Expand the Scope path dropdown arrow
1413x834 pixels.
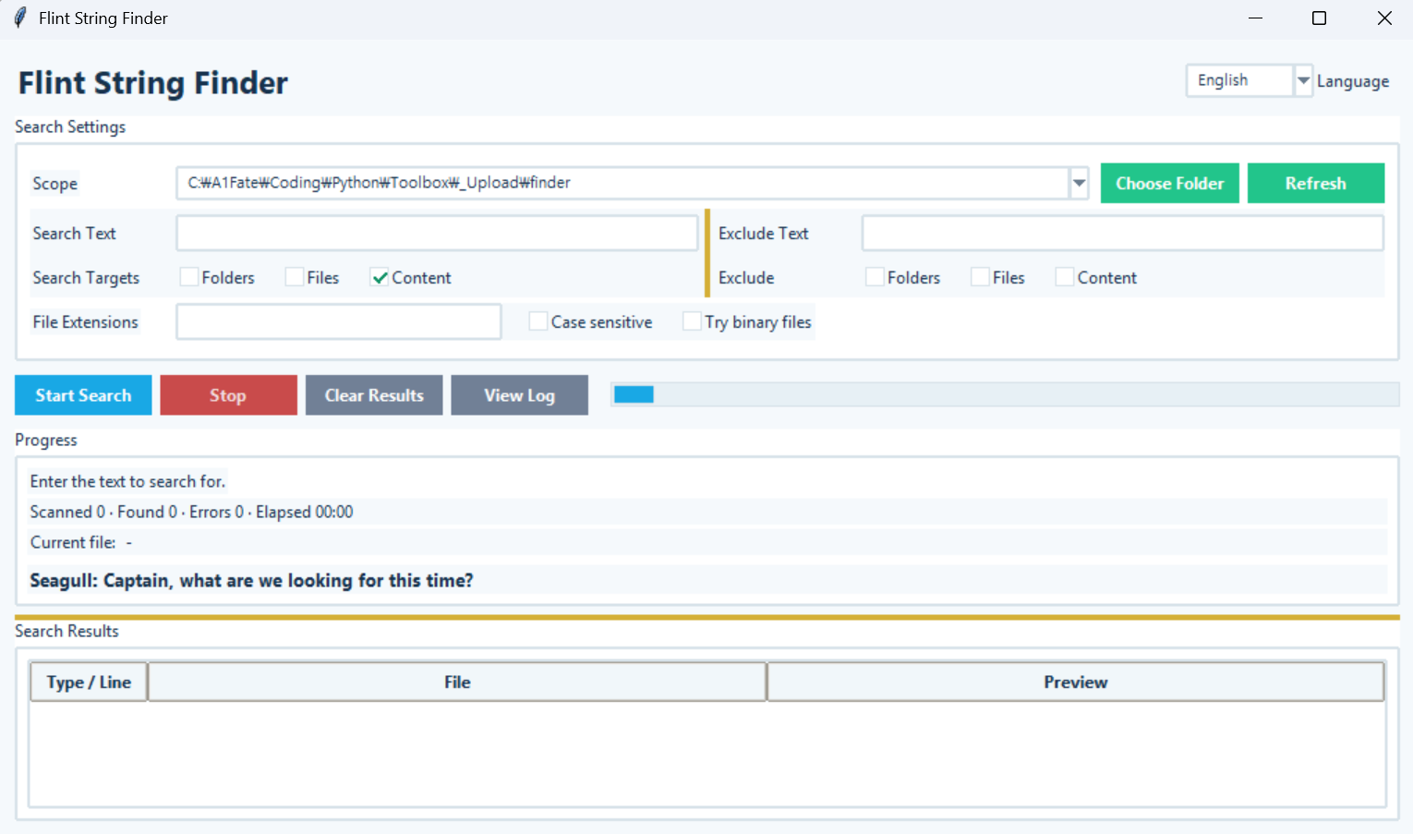tap(1079, 183)
